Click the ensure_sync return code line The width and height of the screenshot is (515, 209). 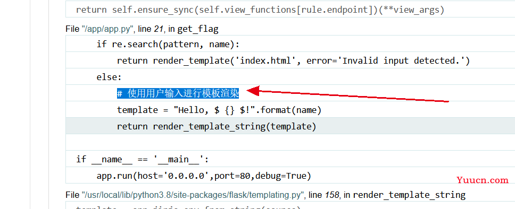click(x=290, y=10)
